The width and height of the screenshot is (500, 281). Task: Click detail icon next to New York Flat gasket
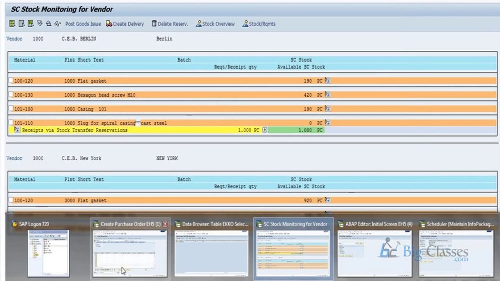point(328,200)
